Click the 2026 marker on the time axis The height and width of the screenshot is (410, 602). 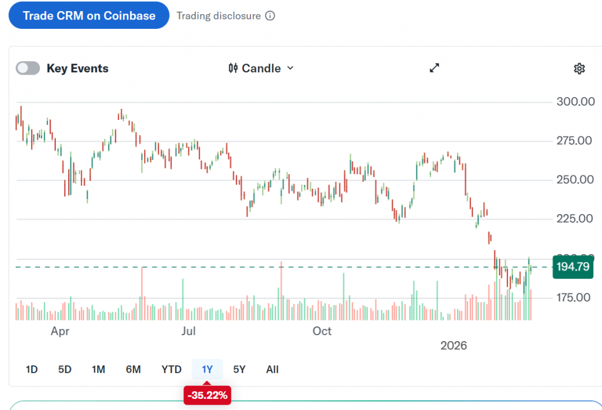point(453,345)
